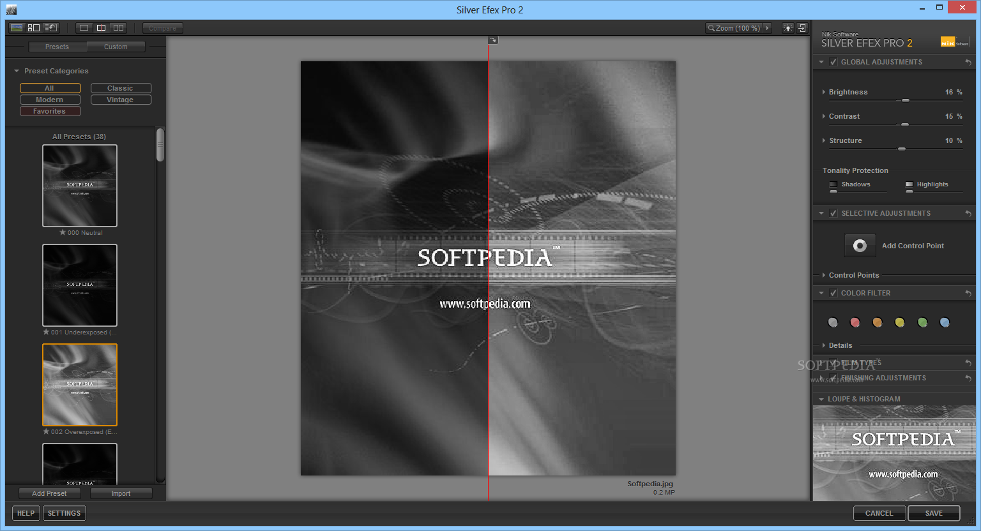Screen dimensions: 981x531
Task: Switch to single image view
Action: (84, 28)
